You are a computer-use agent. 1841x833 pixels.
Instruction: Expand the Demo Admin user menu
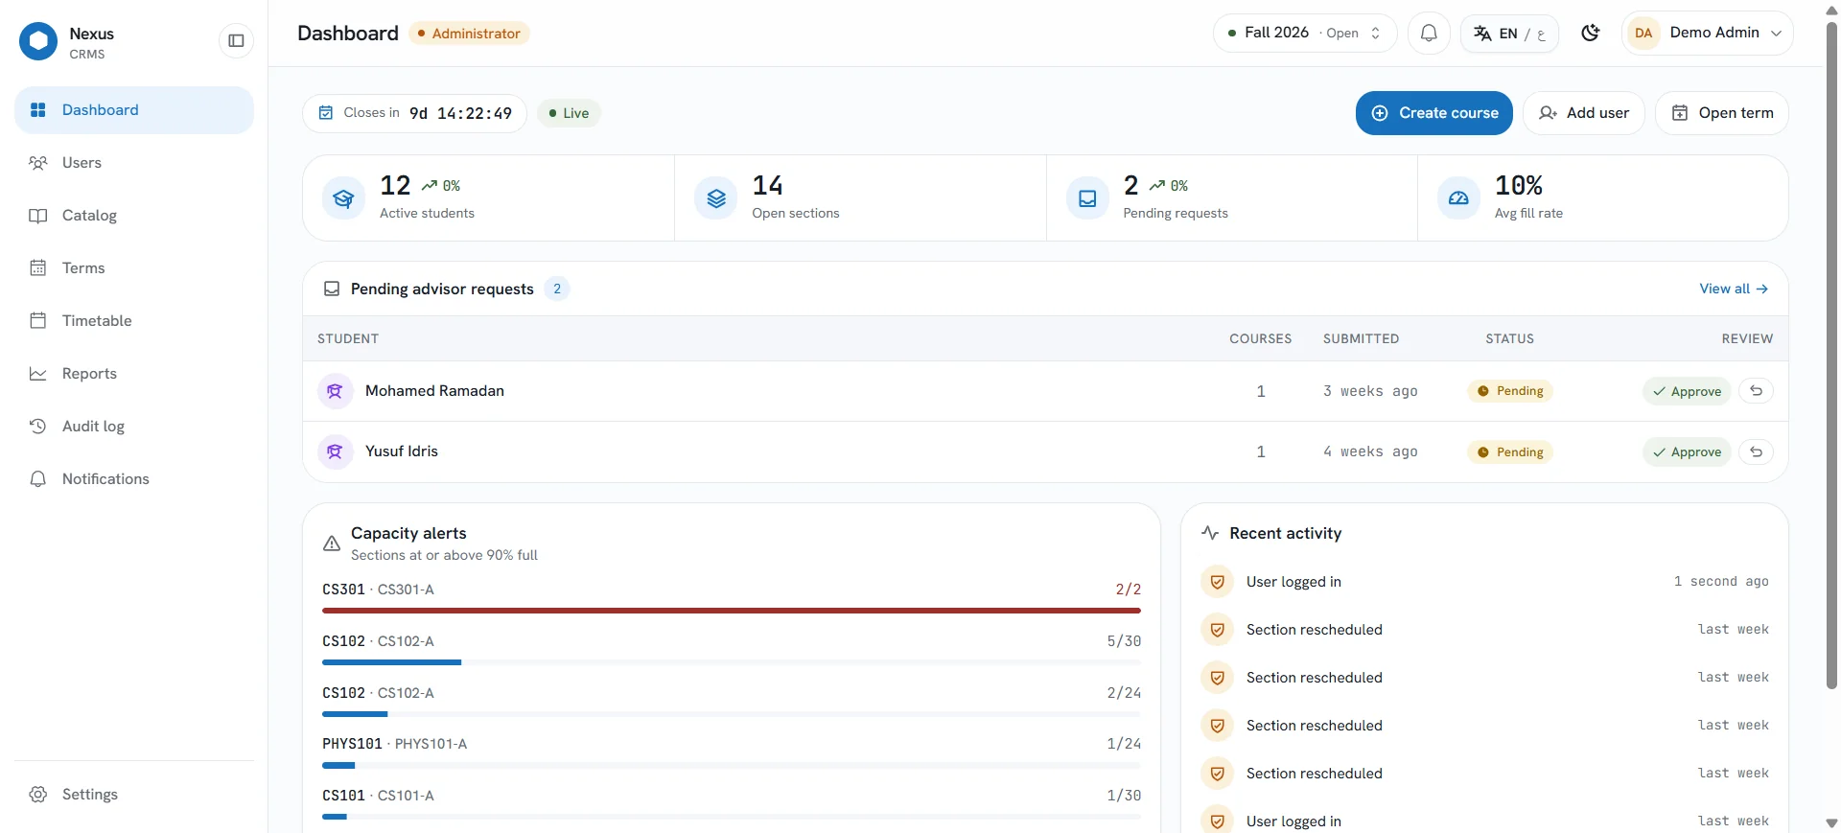point(1707,34)
